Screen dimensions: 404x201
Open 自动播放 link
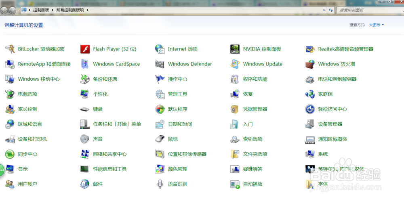[x=253, y=184]
